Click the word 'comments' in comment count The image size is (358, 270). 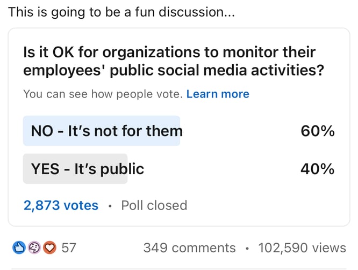coord(204,247)
